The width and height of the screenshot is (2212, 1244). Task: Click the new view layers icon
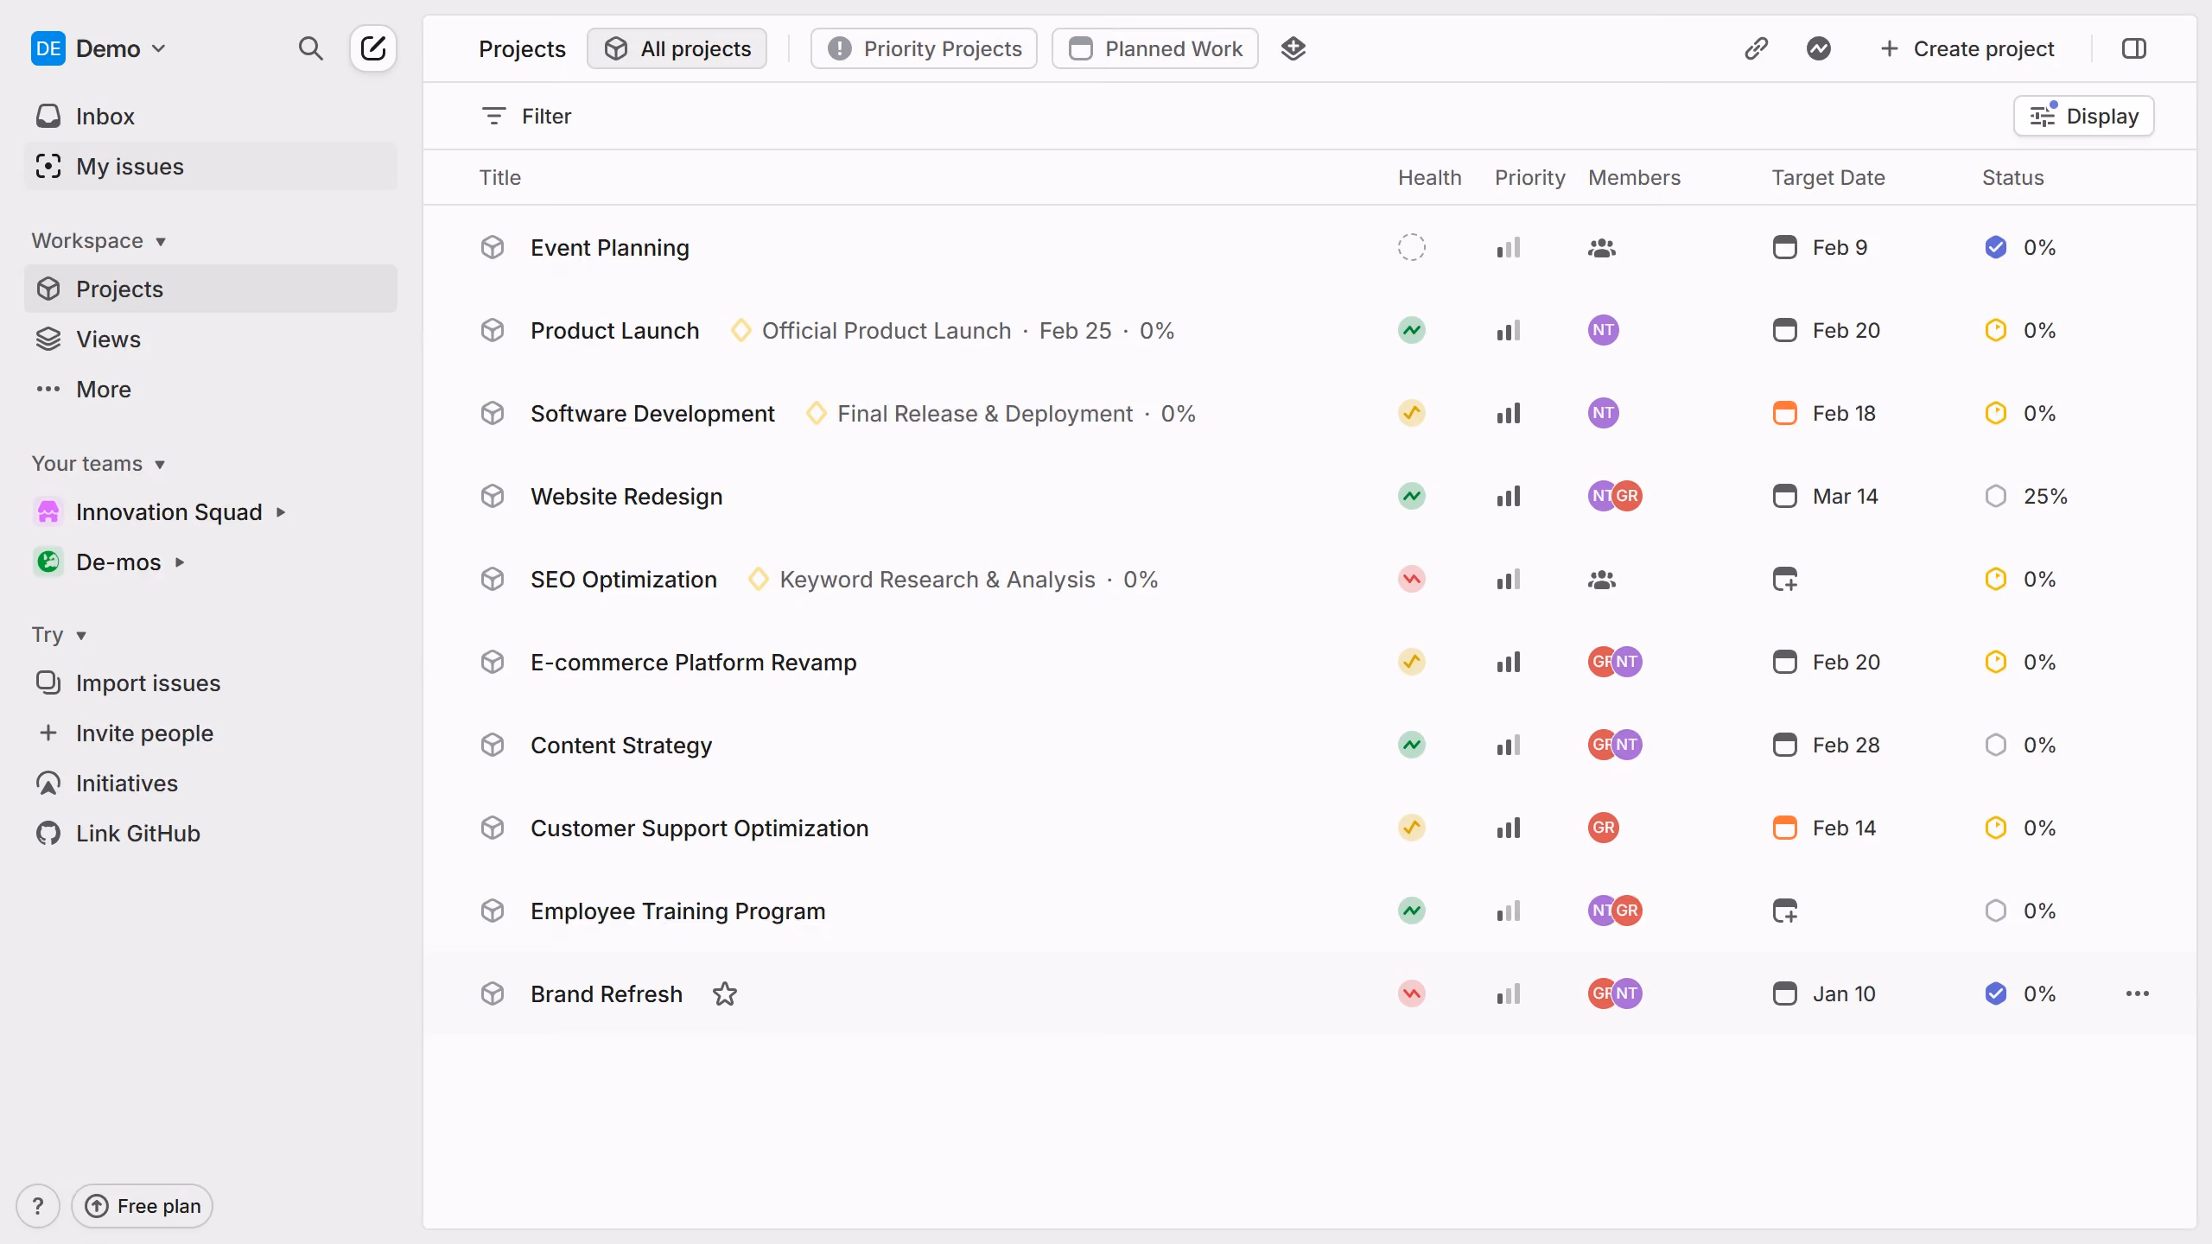pos(1294,48)
